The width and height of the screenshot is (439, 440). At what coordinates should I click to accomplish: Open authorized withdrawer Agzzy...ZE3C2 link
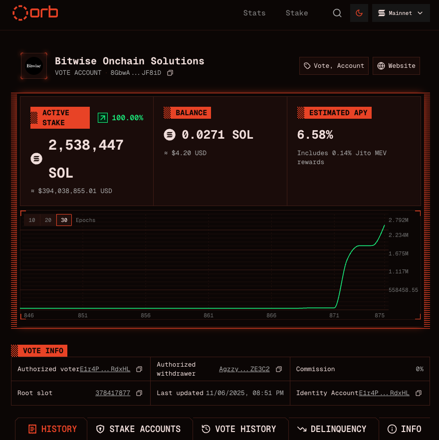click(244, 369)
